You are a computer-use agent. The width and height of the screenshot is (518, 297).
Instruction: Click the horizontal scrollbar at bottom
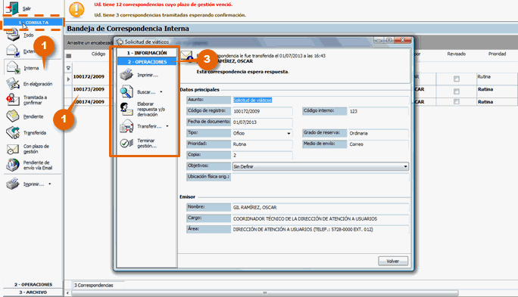click(264, 292)
